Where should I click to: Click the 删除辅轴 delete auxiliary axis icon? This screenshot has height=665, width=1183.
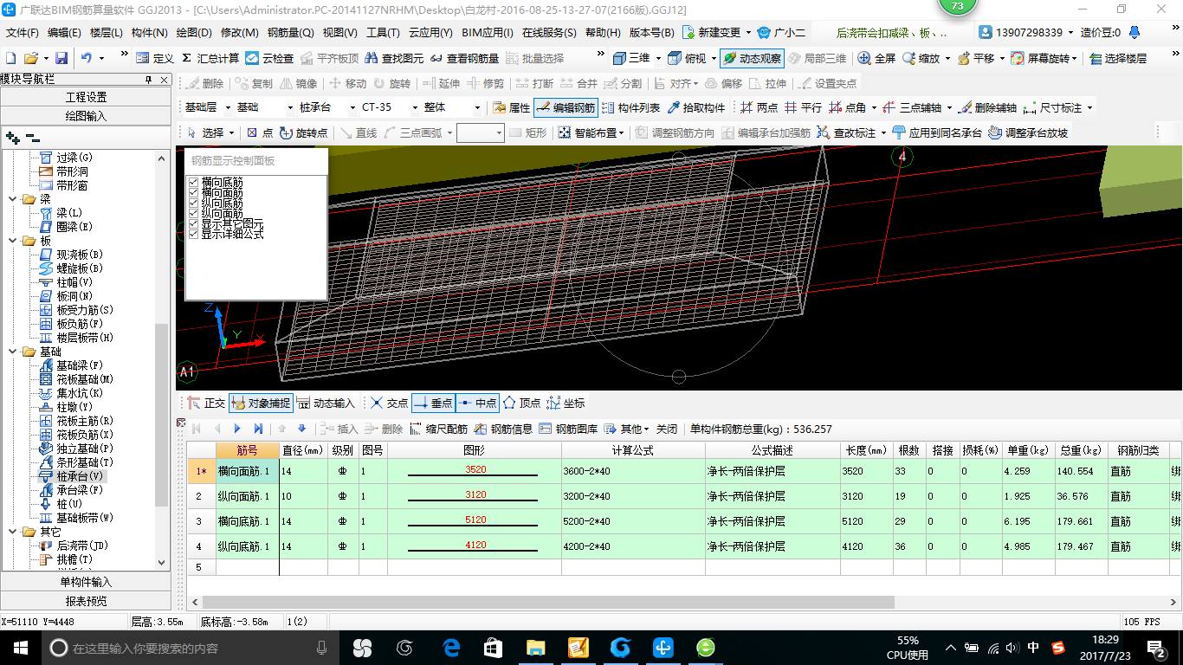pos(966,108)
